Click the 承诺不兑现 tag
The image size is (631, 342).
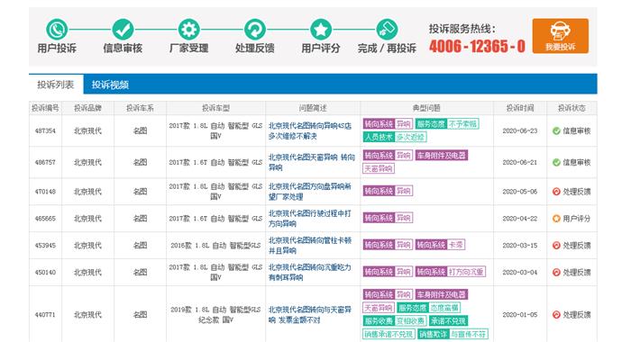tap(448, 321)
